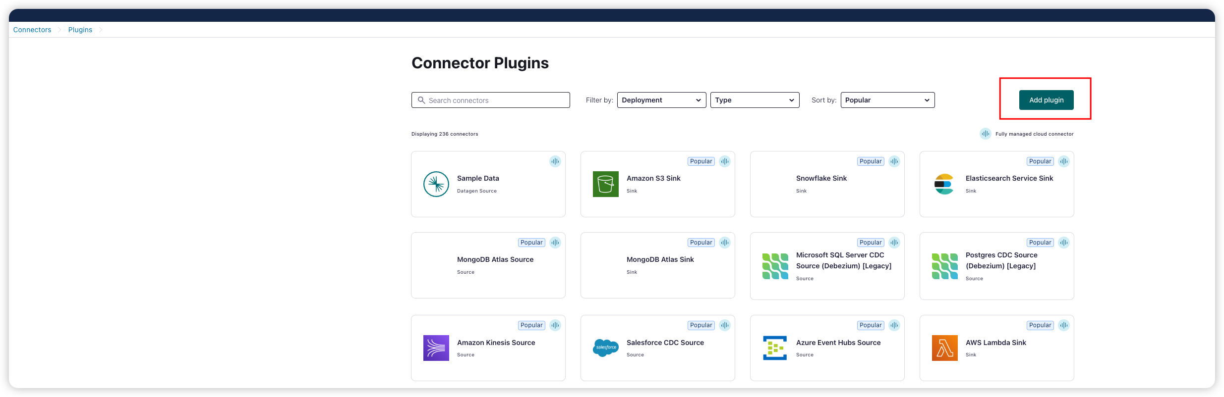Click the Postgres CDC Source Debezium logo
Image resolution: width=1224 pixels, height=397 pixels.
click(945, 266)
